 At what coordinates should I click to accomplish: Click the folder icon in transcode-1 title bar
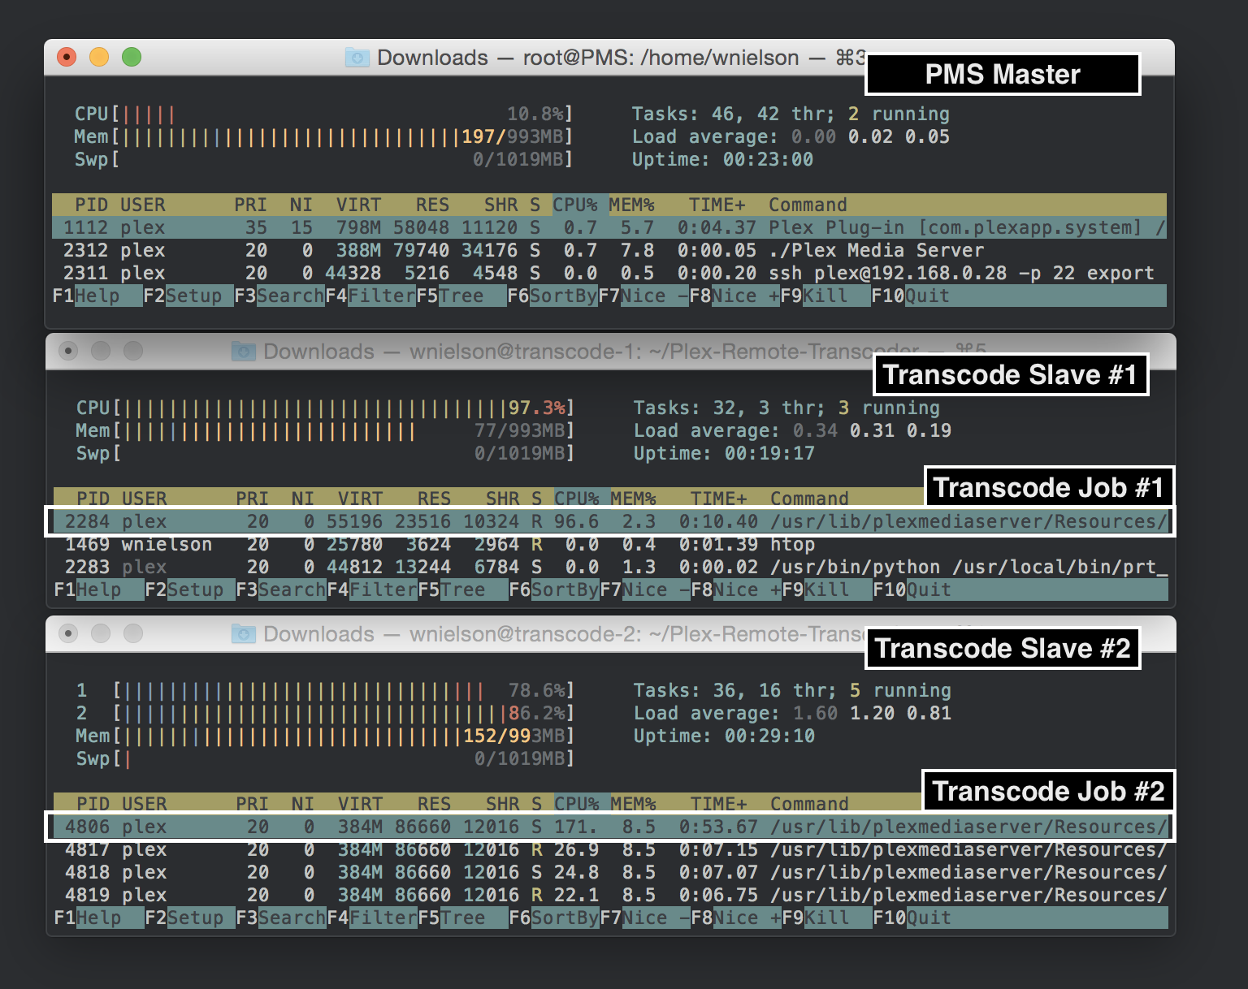coord(243,352)
